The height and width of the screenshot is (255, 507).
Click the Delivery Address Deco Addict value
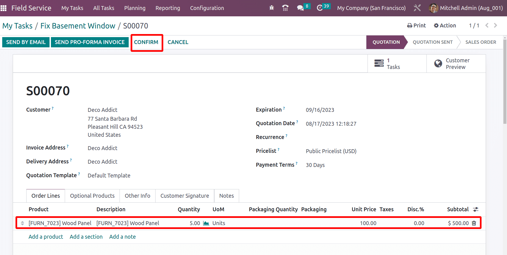tap(102, 162)
